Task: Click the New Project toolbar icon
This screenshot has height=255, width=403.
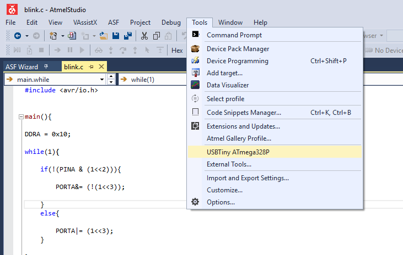Action: [x=53, y=36]
